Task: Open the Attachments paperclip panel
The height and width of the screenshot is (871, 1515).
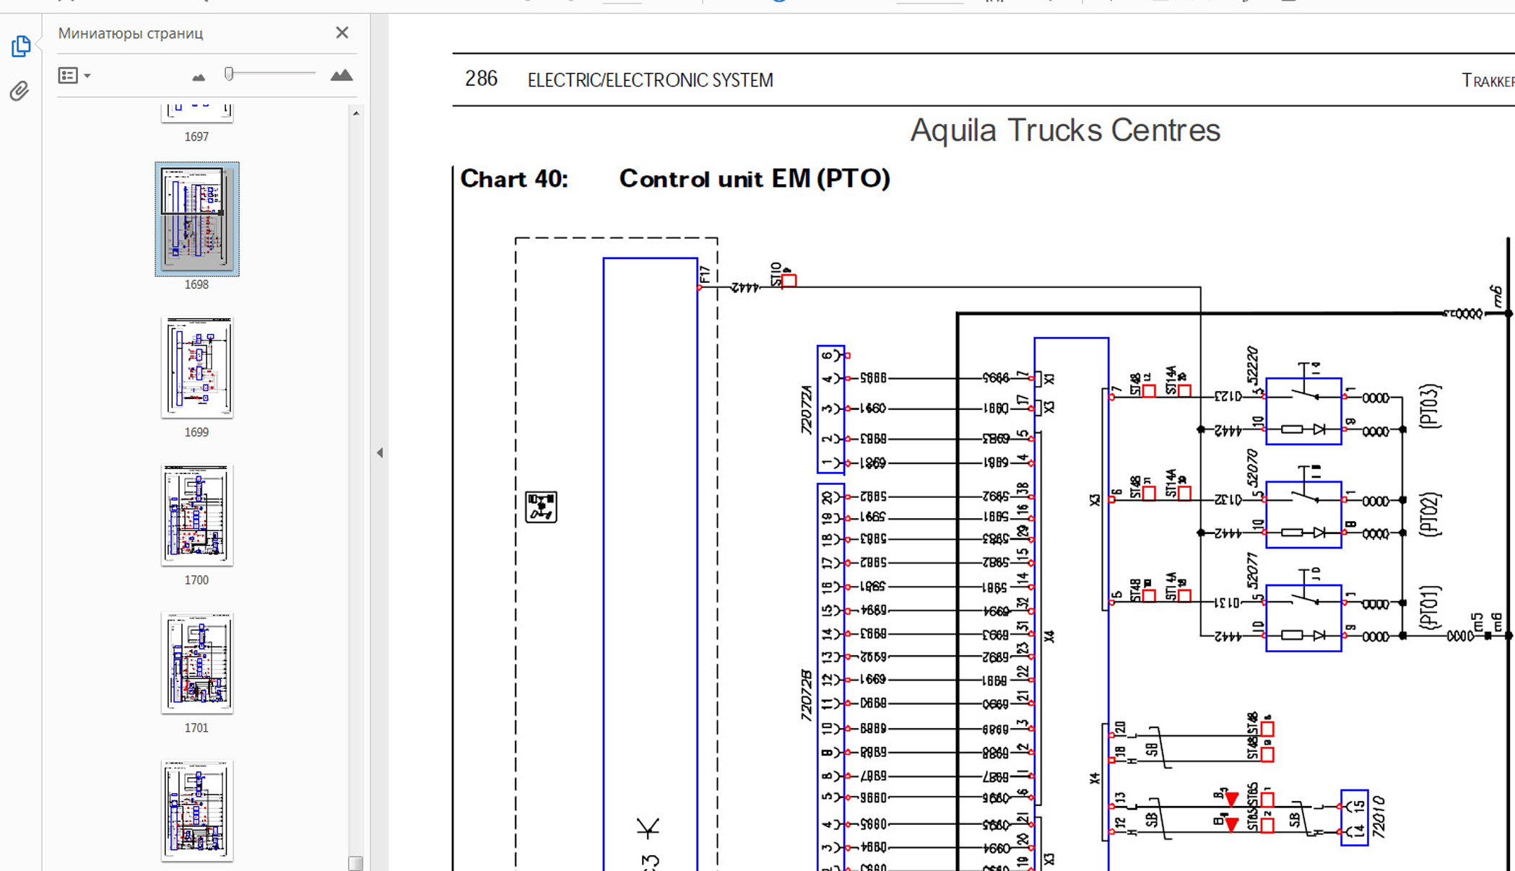Action: (19, 91)
